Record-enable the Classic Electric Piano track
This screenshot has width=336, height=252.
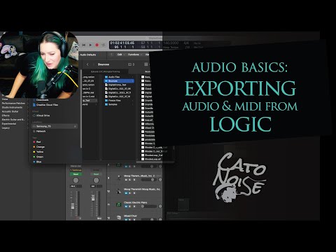point(134,206)
